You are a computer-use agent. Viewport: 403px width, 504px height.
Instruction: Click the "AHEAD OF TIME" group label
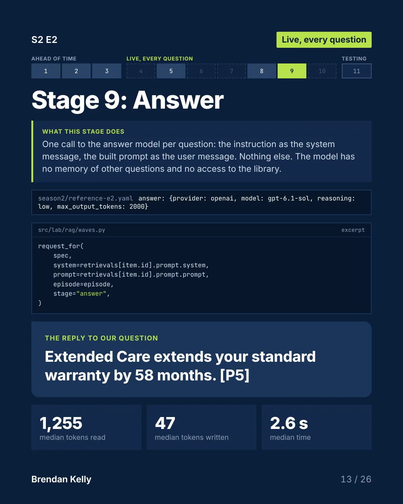click(54, 59)
